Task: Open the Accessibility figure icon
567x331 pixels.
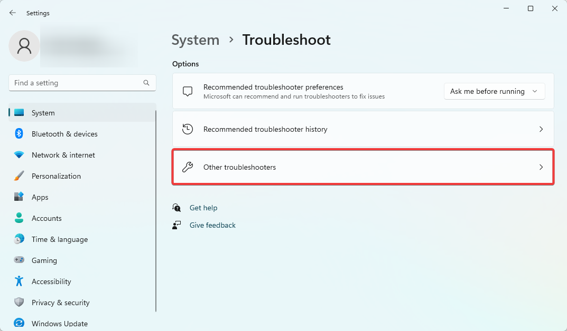Action: coord(19,281)
